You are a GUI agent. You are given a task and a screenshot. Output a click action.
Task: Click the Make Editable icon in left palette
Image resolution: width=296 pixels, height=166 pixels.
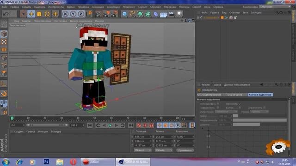(x=4, y=24)
